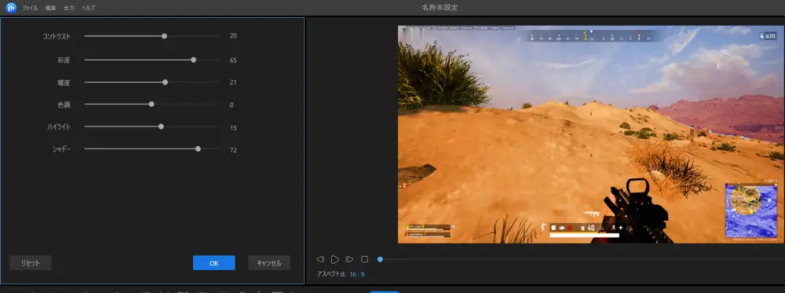Open the 16:9 aspect ratio selector
785x293 pixels.
click(357, 274)
